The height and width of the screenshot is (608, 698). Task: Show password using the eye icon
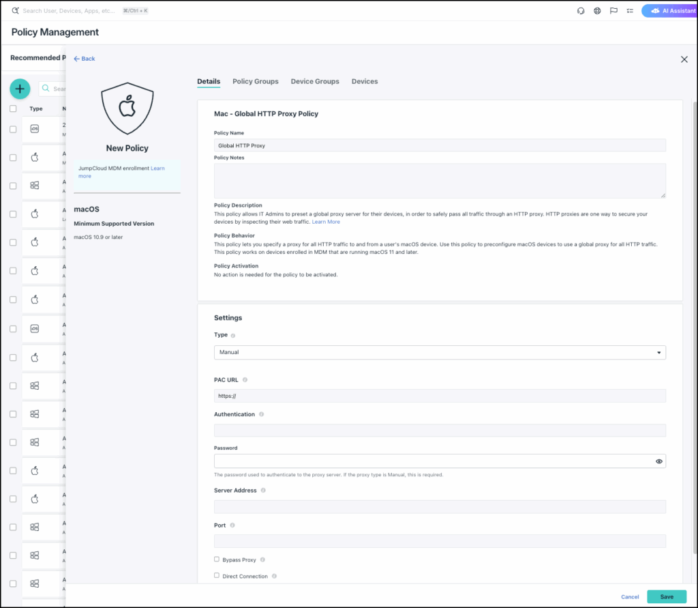(658, 461)
